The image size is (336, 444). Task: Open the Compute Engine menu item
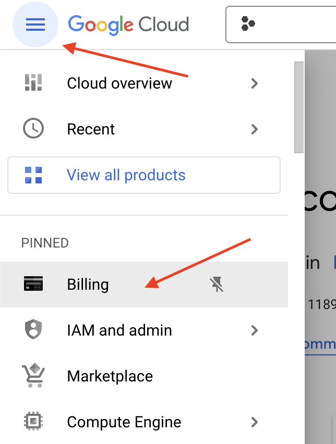pyautogui.click(x=144, y=422)
